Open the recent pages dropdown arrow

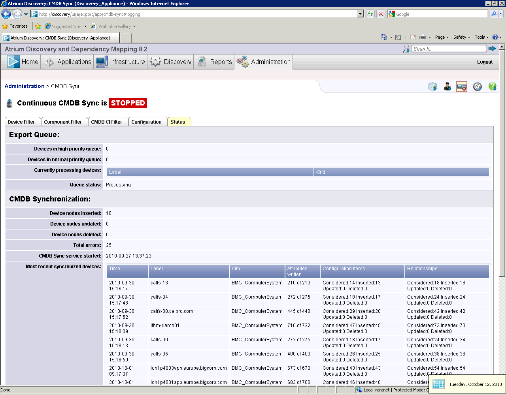26,14
